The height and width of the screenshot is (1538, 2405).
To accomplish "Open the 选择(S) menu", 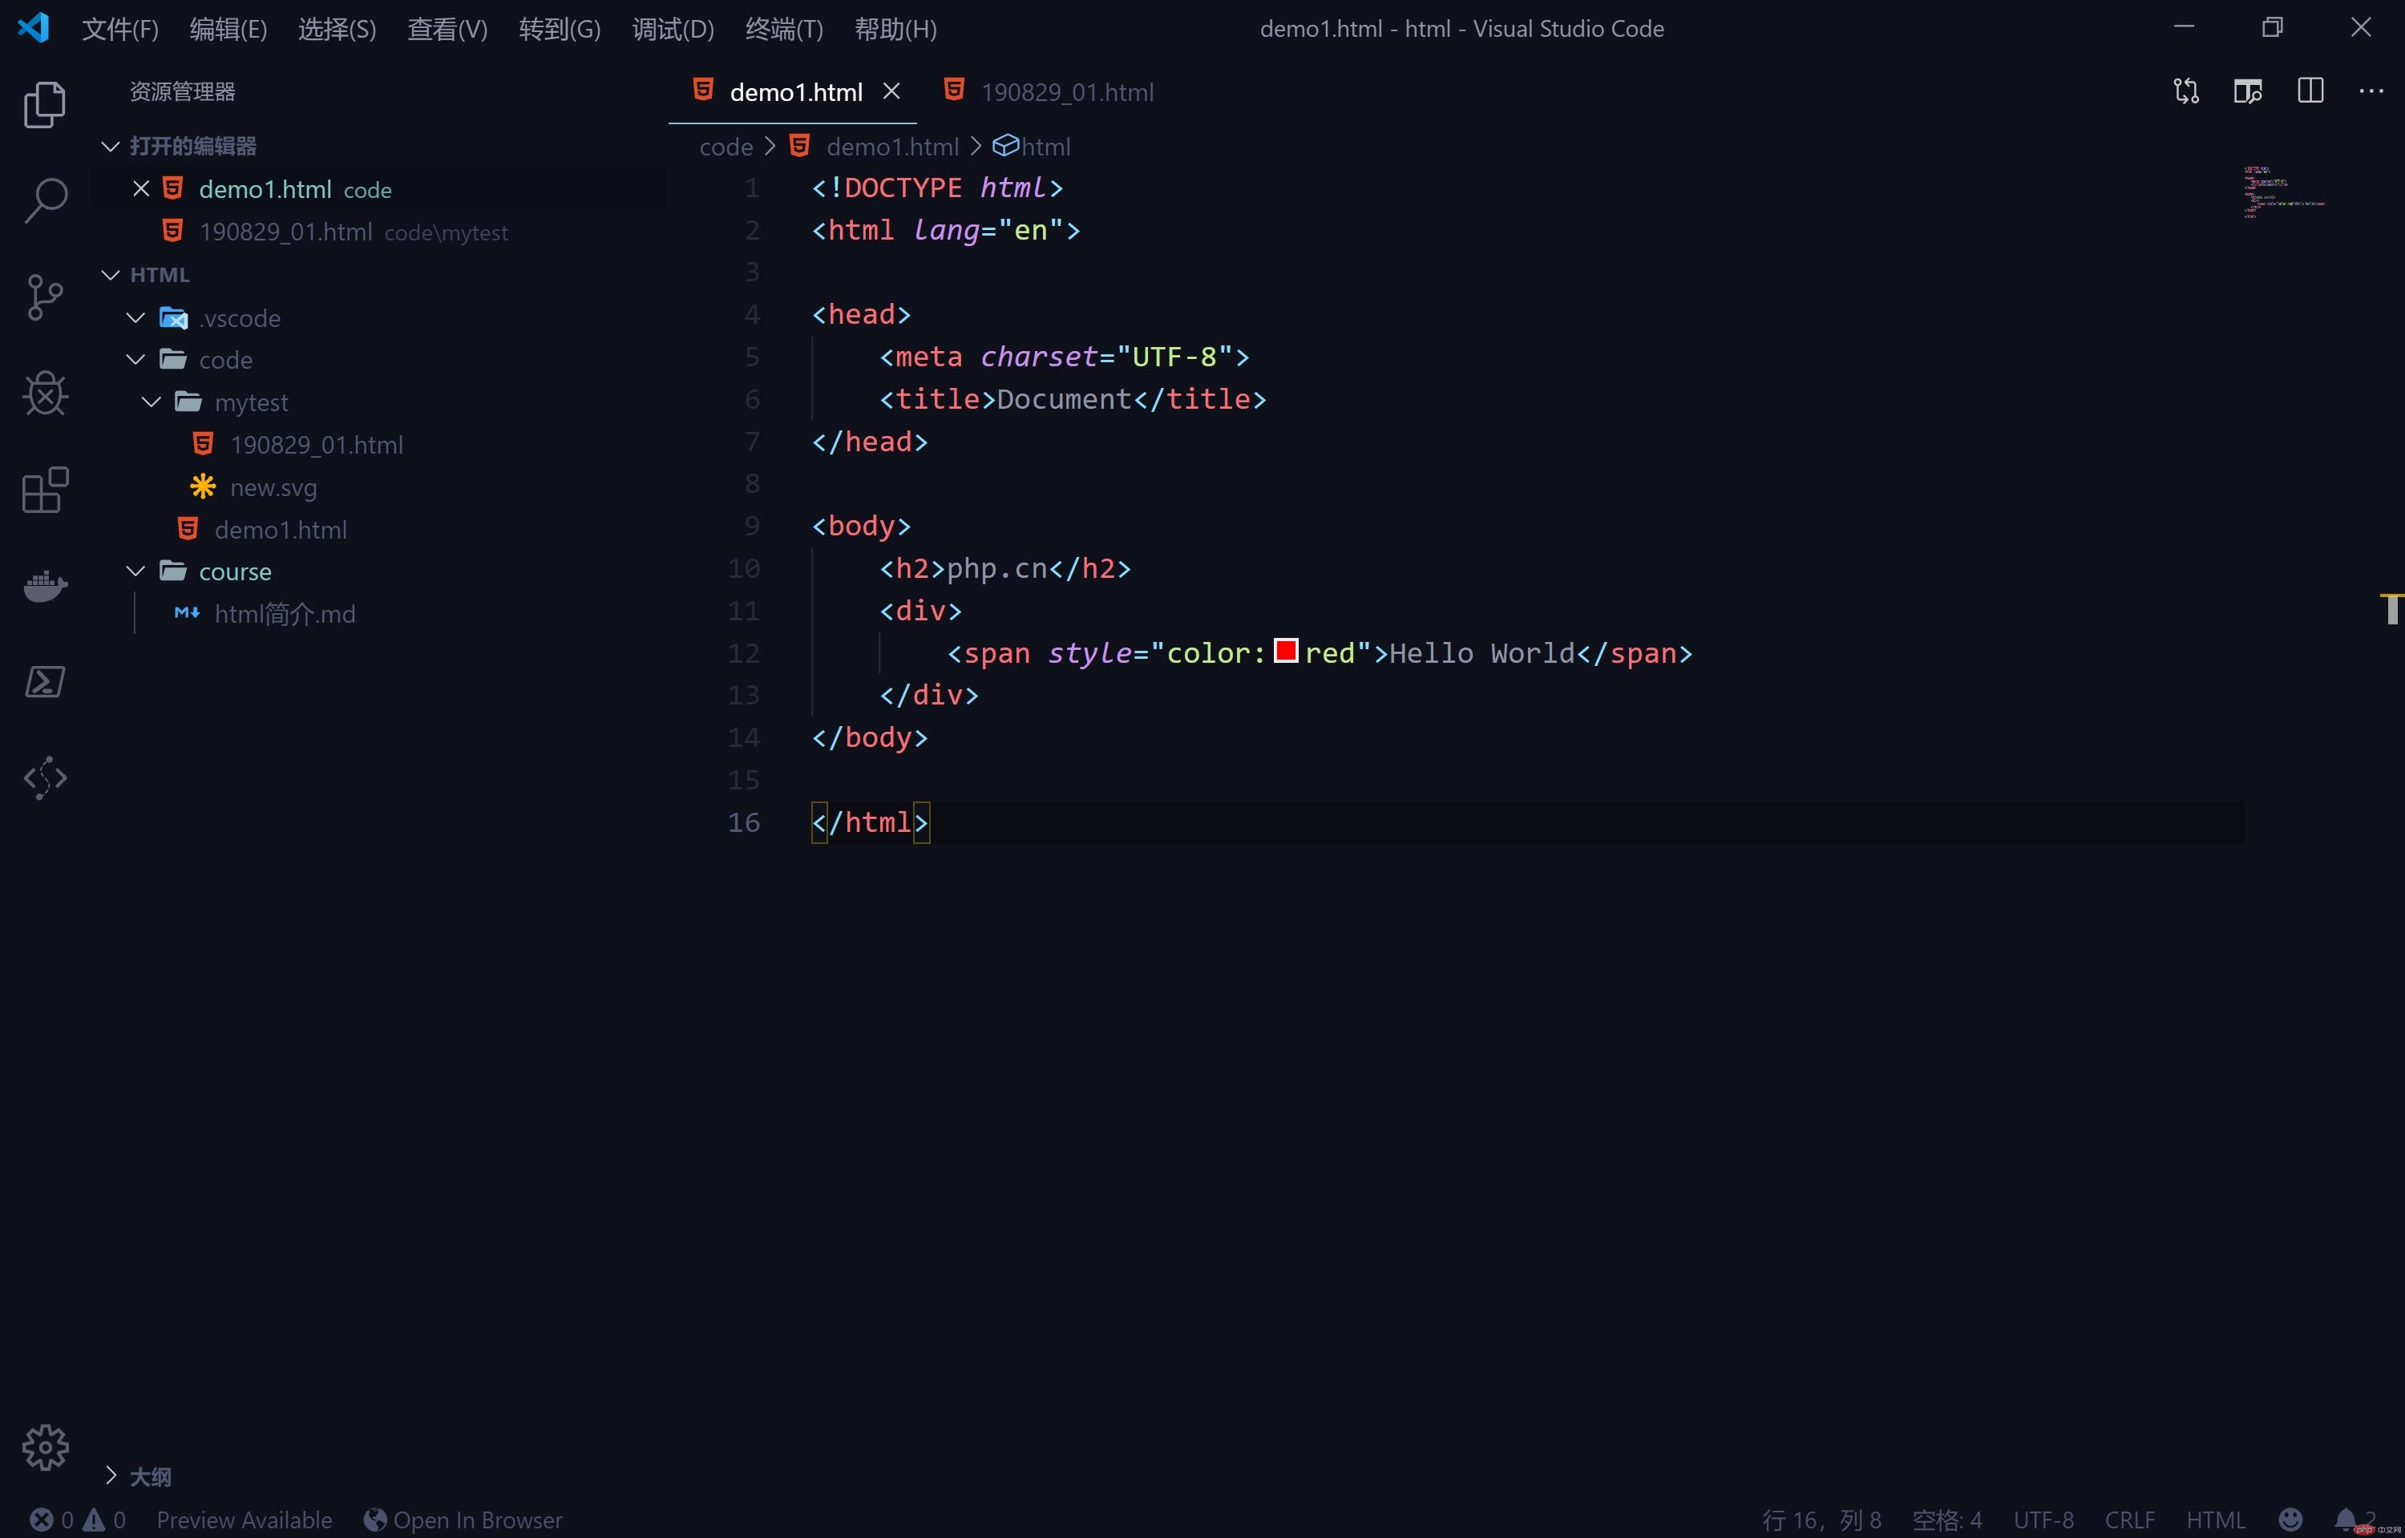I will tap(337, 29).
